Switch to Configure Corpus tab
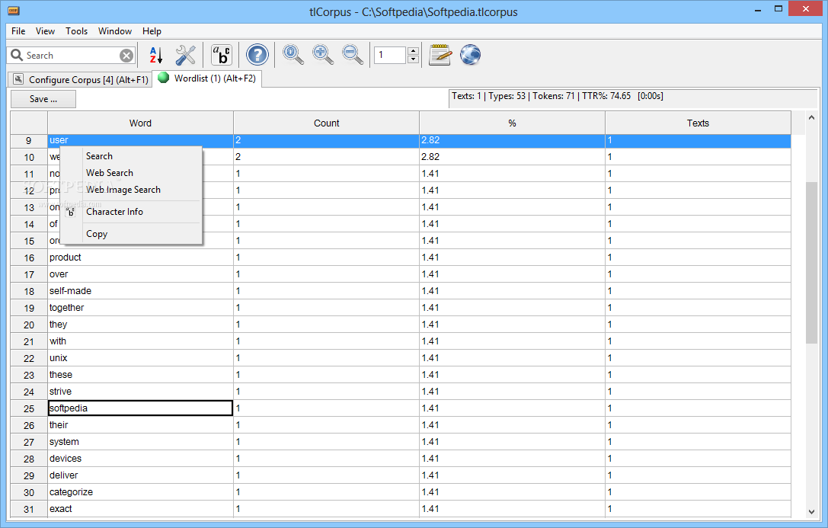The image size is (828, 528). 80,79
